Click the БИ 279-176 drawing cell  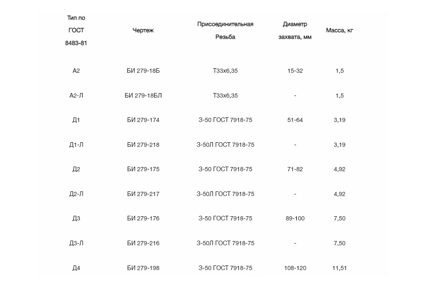coord(143,218)
